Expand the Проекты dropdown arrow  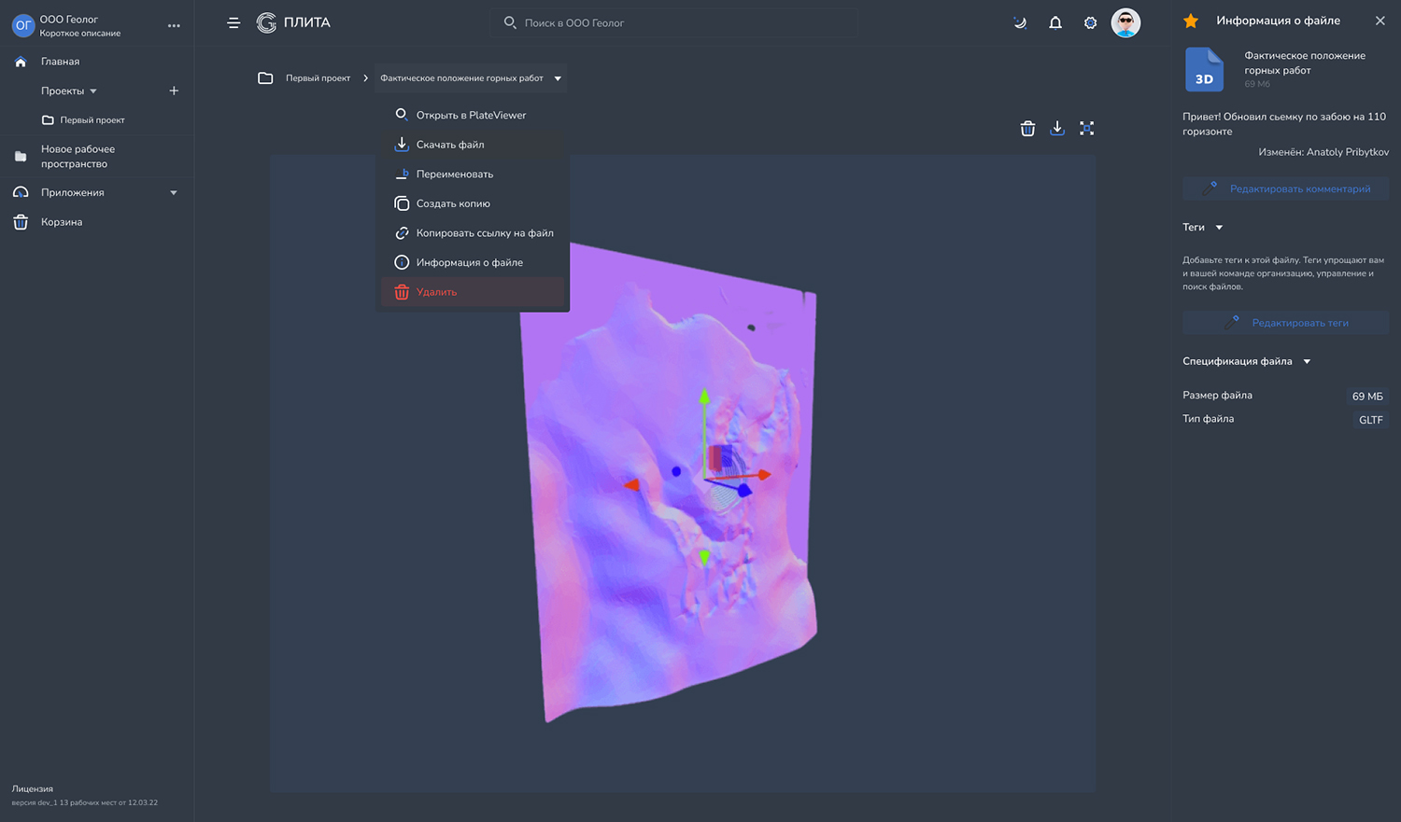93,91
